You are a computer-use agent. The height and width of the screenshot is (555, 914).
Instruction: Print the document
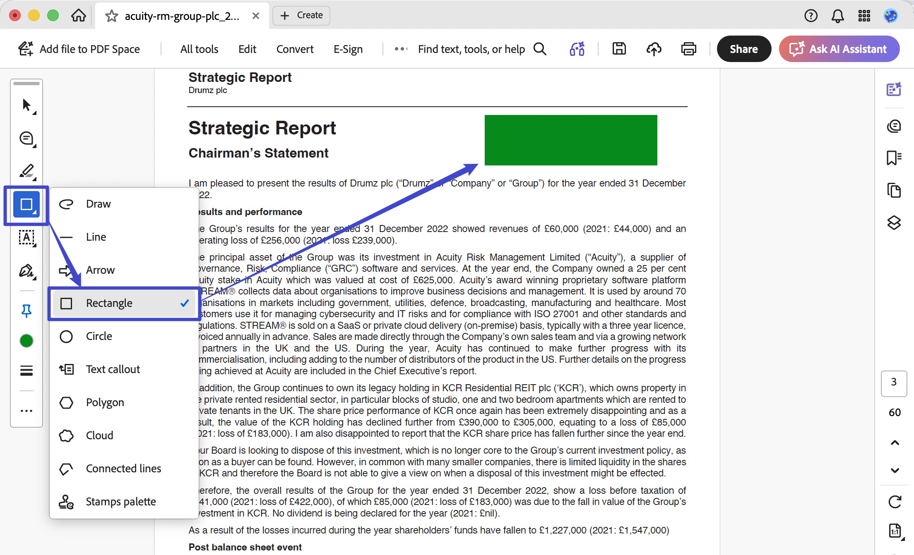pyautogui.click(x=688, y=49)
